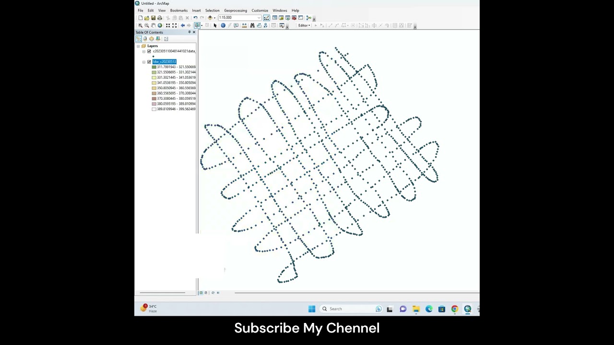Open the ArcToolbox window

pyautogui.click(x=294, y=18)
